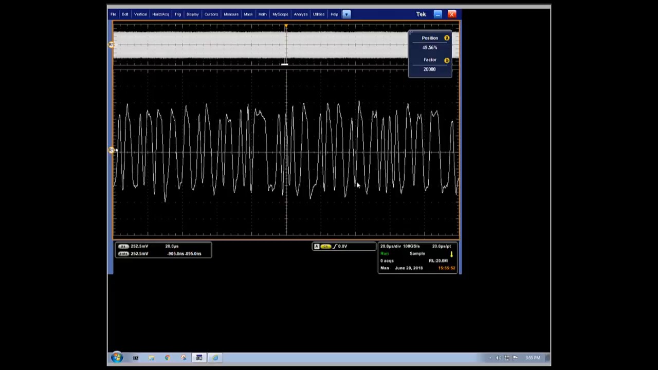This screenshot has height=370, width=658.
Task: Click the zoom box handle in overview waveform
Action: [x=285, y=64]
